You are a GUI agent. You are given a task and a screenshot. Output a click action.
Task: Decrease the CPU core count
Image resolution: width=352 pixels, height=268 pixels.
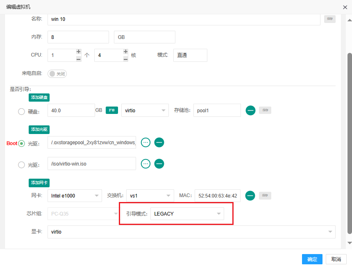click(x=125, y=59)
